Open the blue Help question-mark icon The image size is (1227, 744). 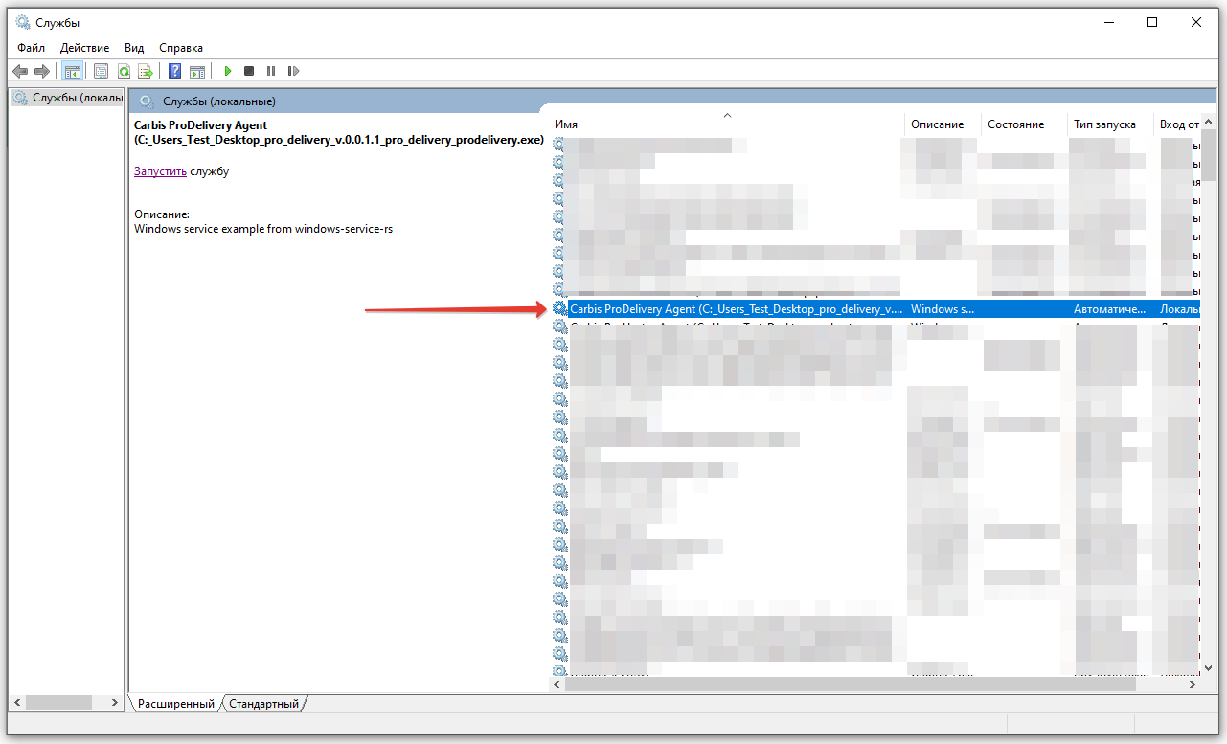[x=175, y=71]
